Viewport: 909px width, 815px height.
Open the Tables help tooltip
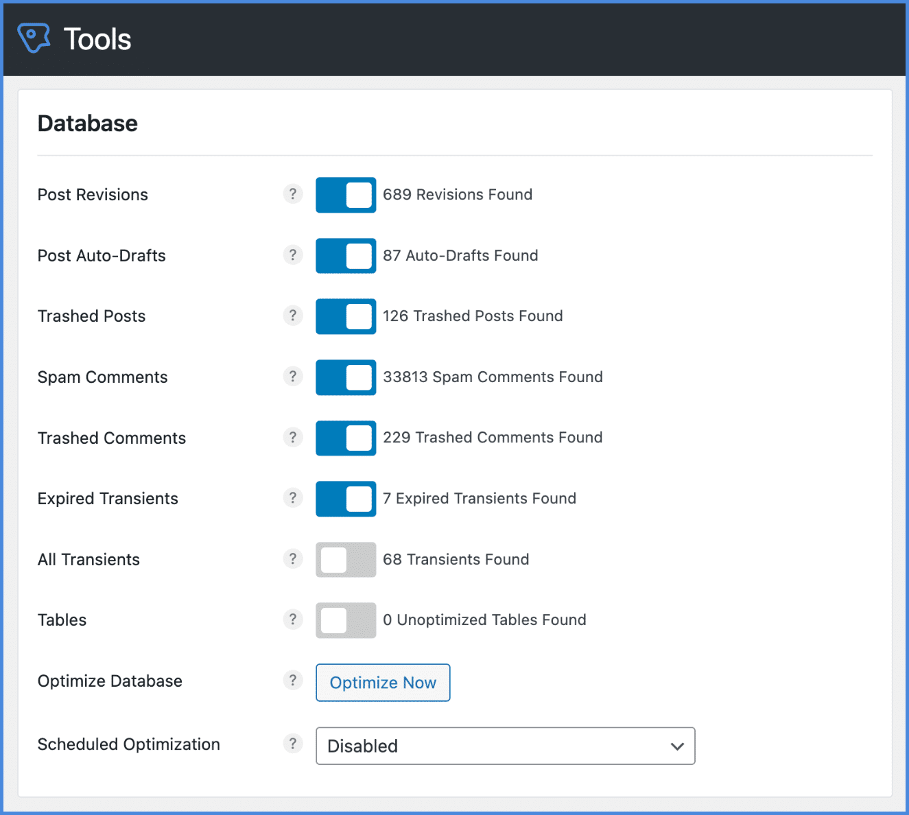coord(293,619)
